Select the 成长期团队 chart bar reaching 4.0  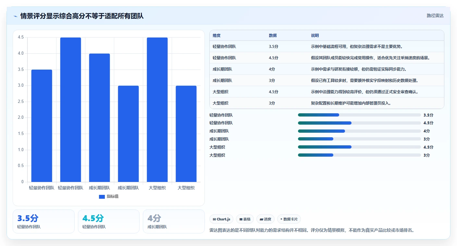[x=99, y=118]
